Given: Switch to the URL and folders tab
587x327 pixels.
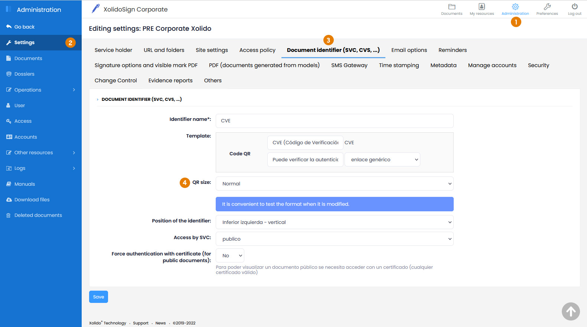Looking at the screenshot, I should click(164, 50).
